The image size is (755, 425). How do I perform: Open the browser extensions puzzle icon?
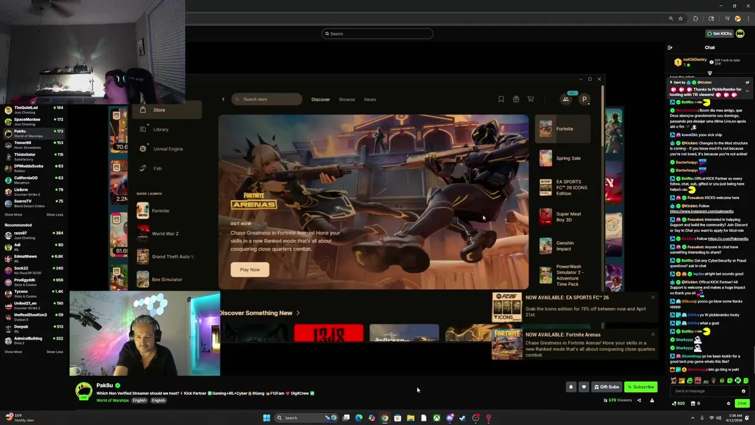(695, 19)
